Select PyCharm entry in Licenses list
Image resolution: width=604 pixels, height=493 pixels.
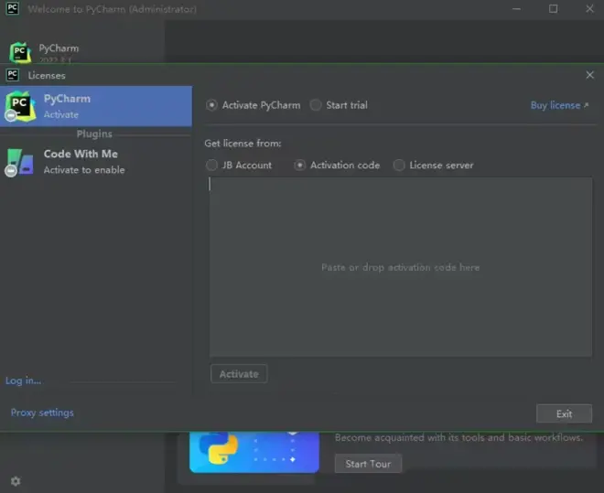click(96, 106)
